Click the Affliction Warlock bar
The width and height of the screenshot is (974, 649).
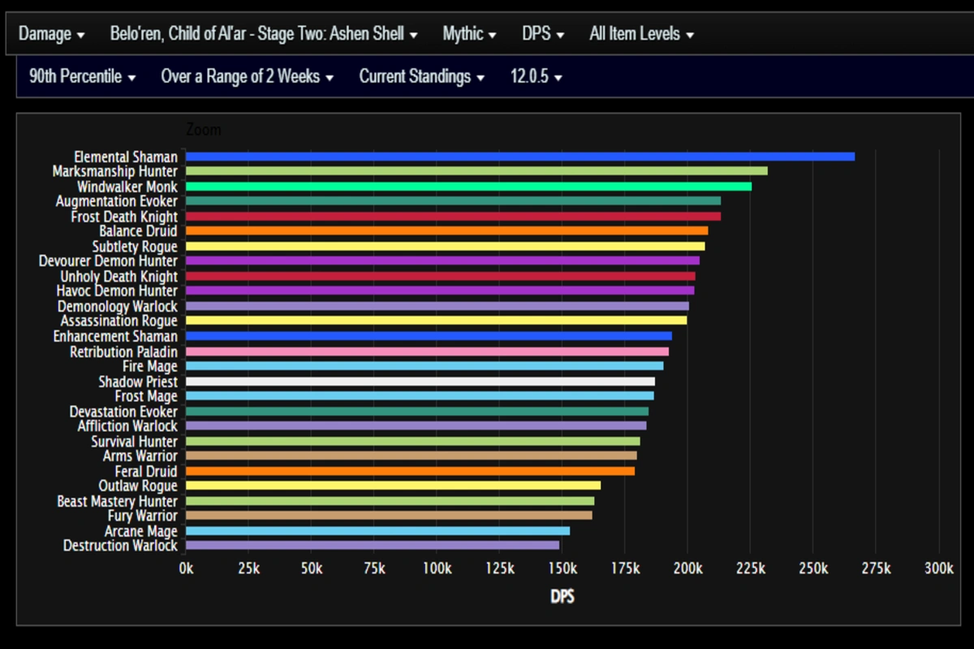pos(416,426)
